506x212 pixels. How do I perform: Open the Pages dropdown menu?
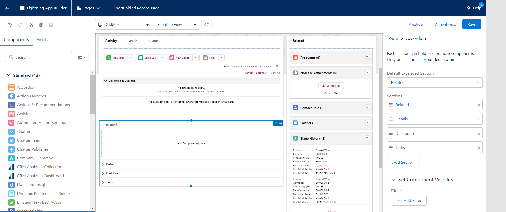point(88,8)
